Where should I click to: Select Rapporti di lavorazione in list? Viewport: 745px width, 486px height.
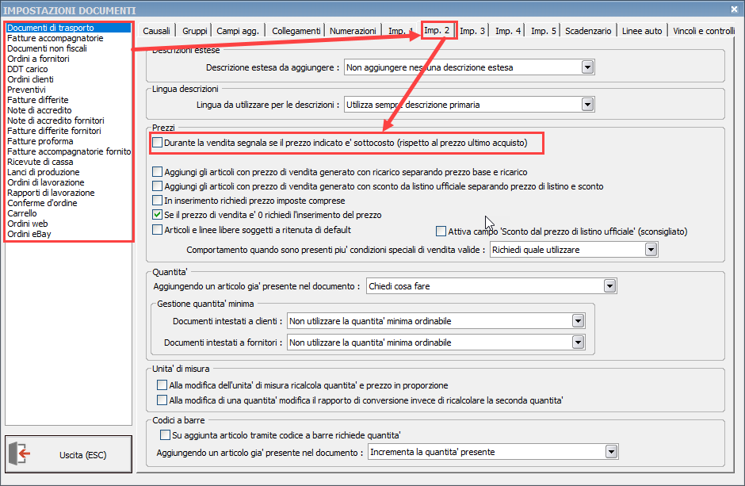click(x=68, y=193)
